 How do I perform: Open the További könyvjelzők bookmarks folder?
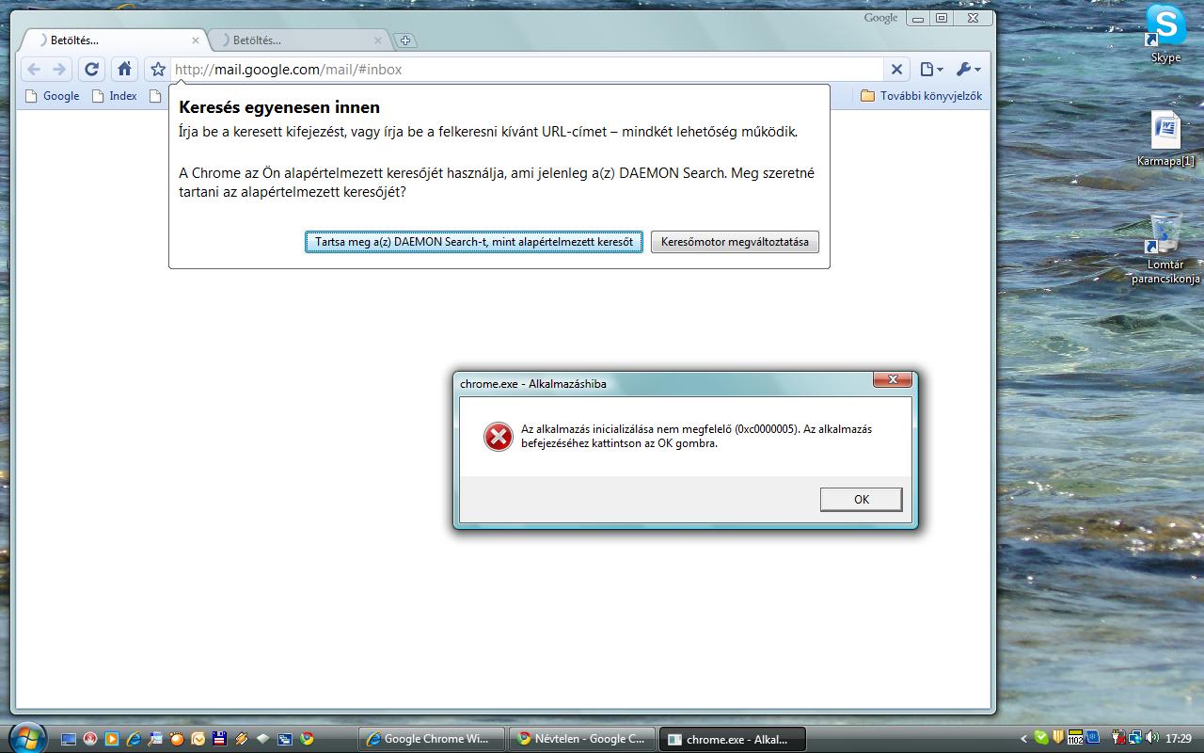tap(922, 96)
